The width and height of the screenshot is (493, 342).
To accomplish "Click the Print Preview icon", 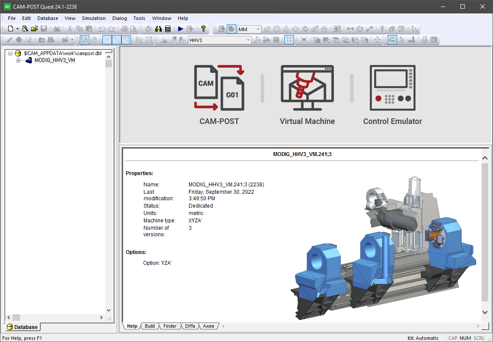I will pos(134,29).
